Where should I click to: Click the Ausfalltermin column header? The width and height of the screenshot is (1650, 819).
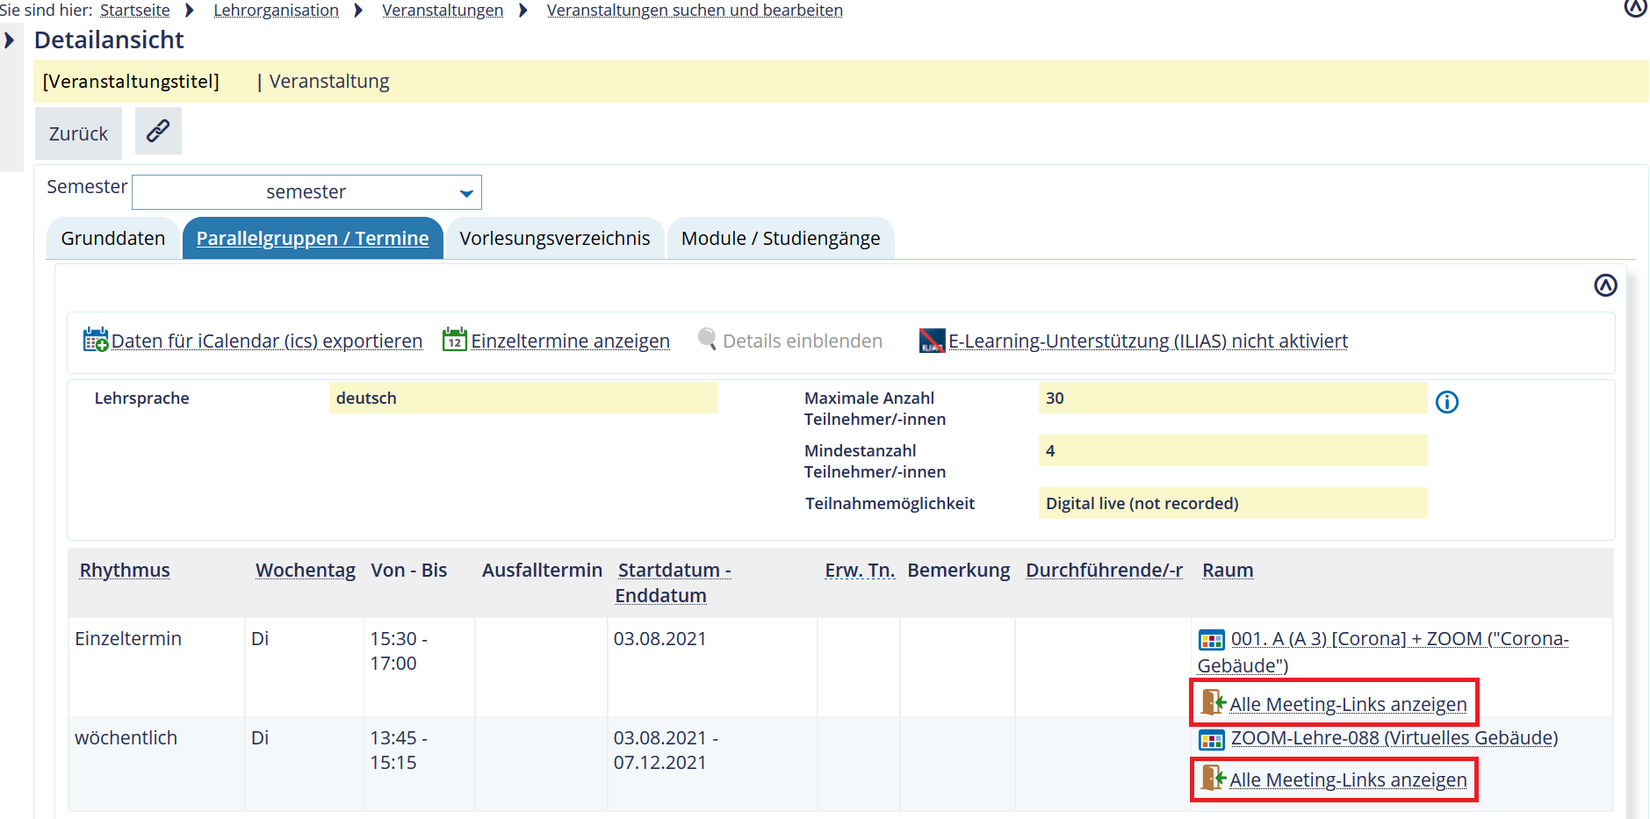(x=542, y=570)
